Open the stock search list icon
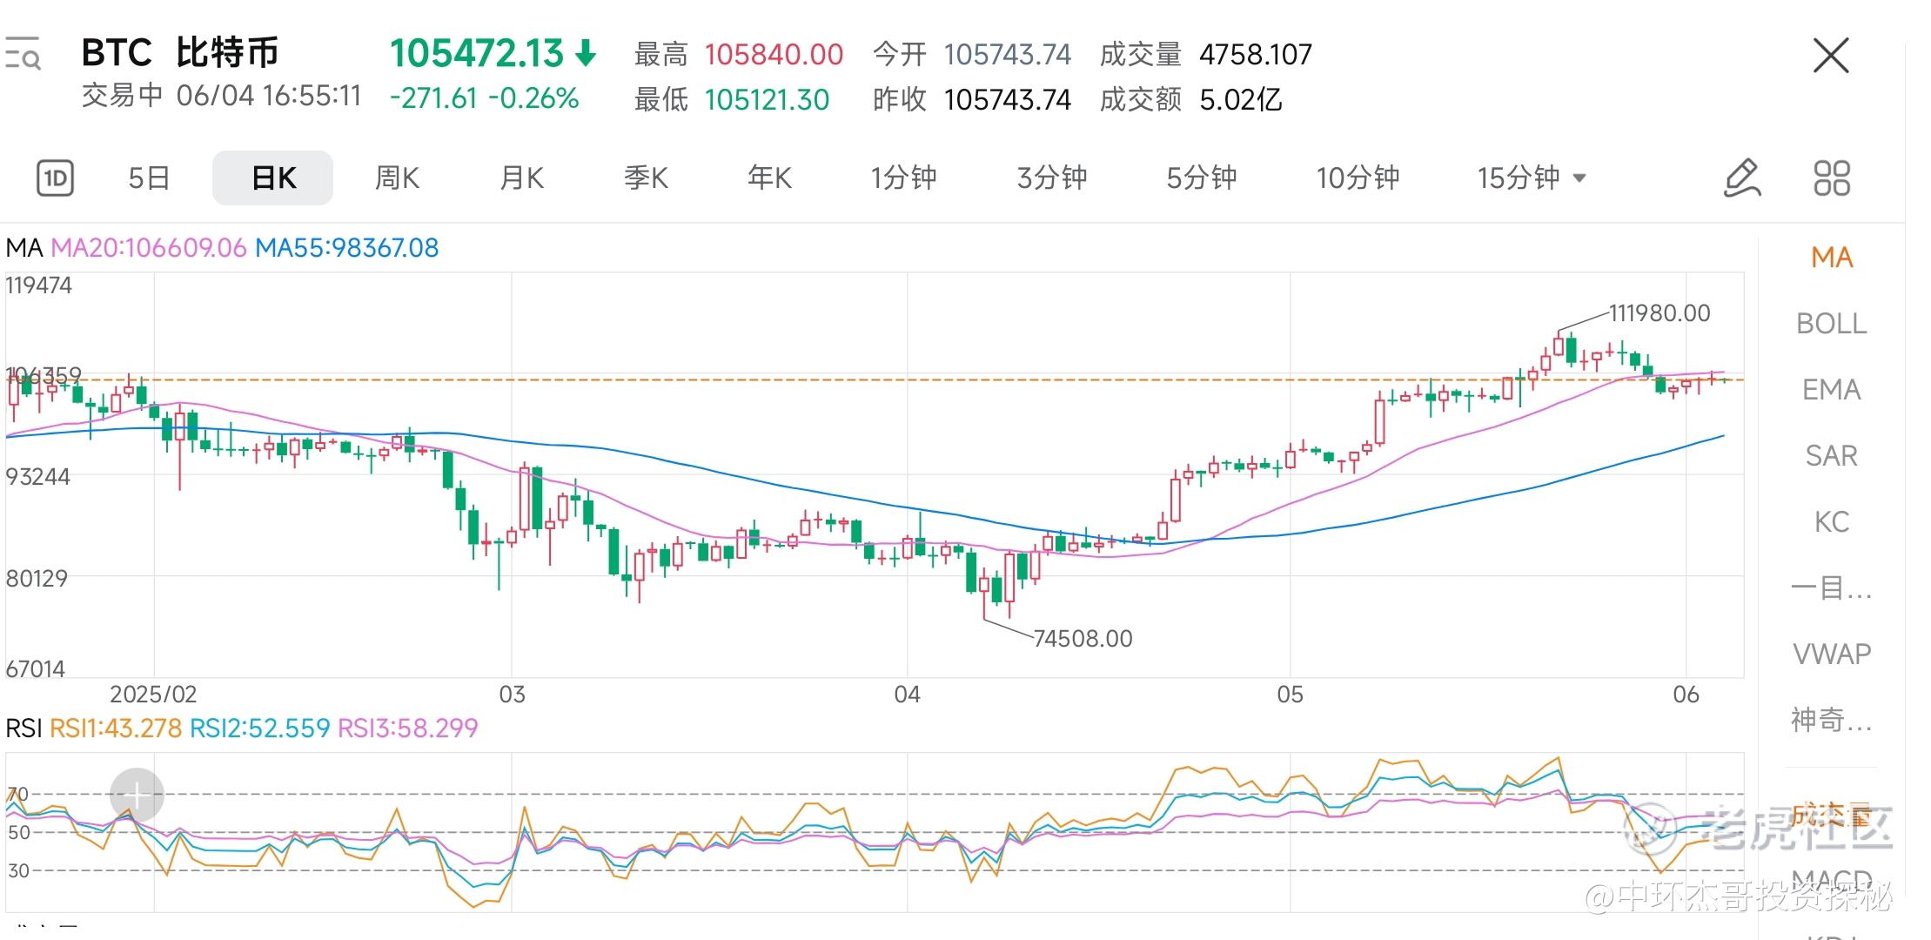This screenshot has width=1931, height=940. point(23,54)
